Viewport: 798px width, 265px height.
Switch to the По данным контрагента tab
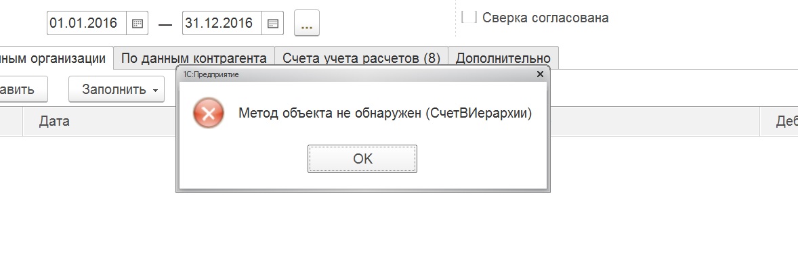(194, 58)
